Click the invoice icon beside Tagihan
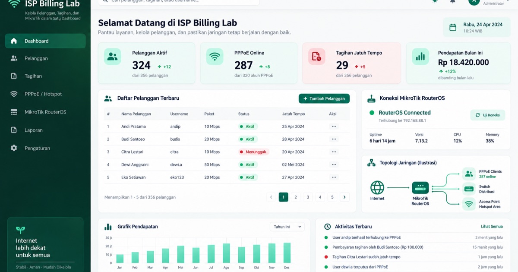 click(14, 76)
